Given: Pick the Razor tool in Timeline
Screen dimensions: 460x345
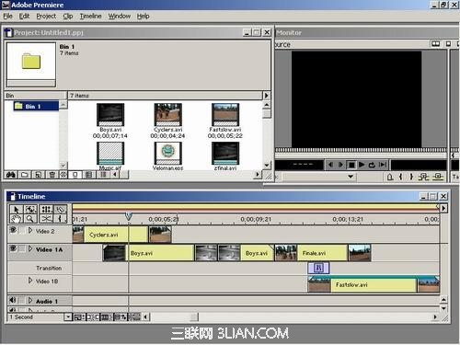Looking at the screenshot, I should 60,210.
